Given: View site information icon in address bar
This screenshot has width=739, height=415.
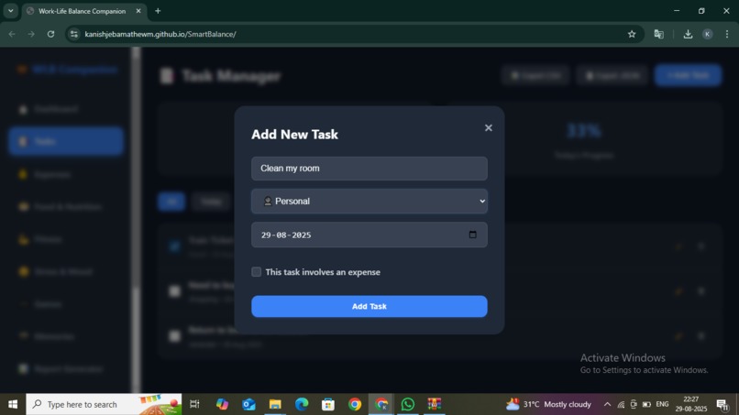Looking at the screenshot, I should [x=74, y=34].
